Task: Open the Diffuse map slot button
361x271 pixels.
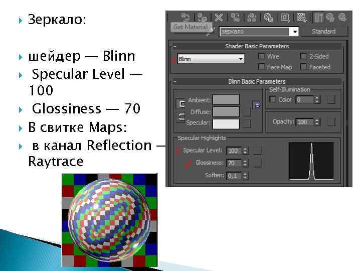Action: pos(246,112)
